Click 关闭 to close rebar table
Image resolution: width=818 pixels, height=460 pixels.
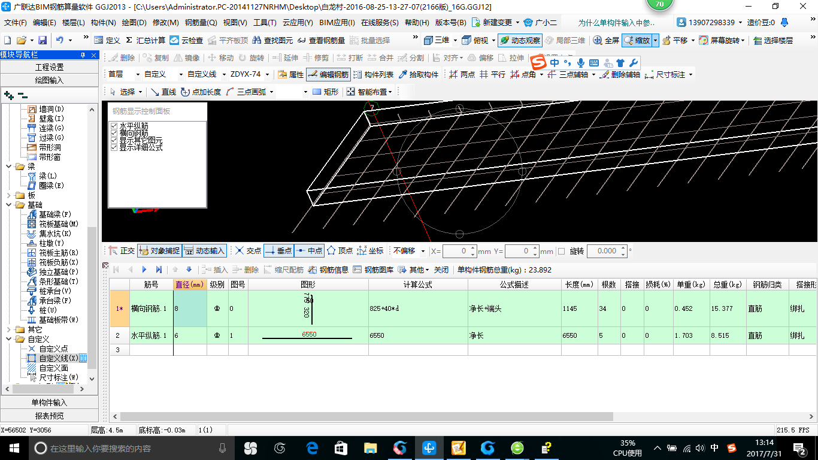click(441, 270)
